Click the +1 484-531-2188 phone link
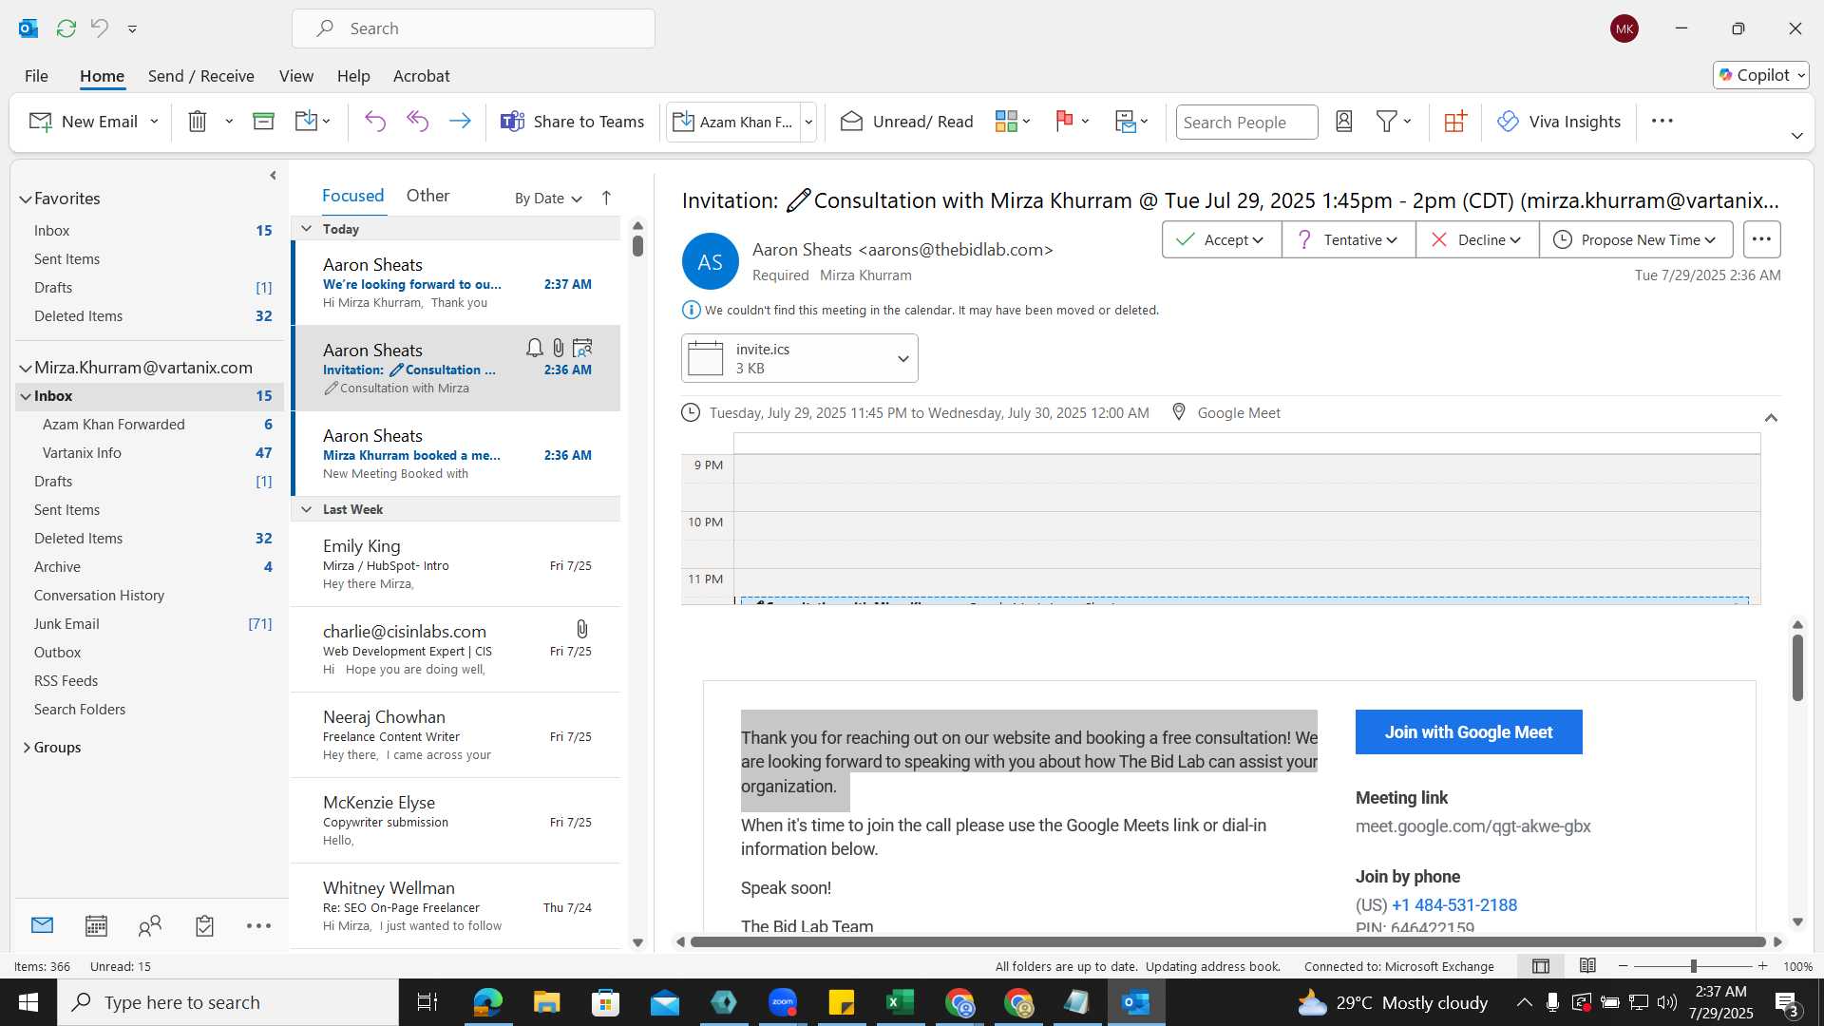The width and height of the screenshot is (1824, 1026). pos(1454,905)
